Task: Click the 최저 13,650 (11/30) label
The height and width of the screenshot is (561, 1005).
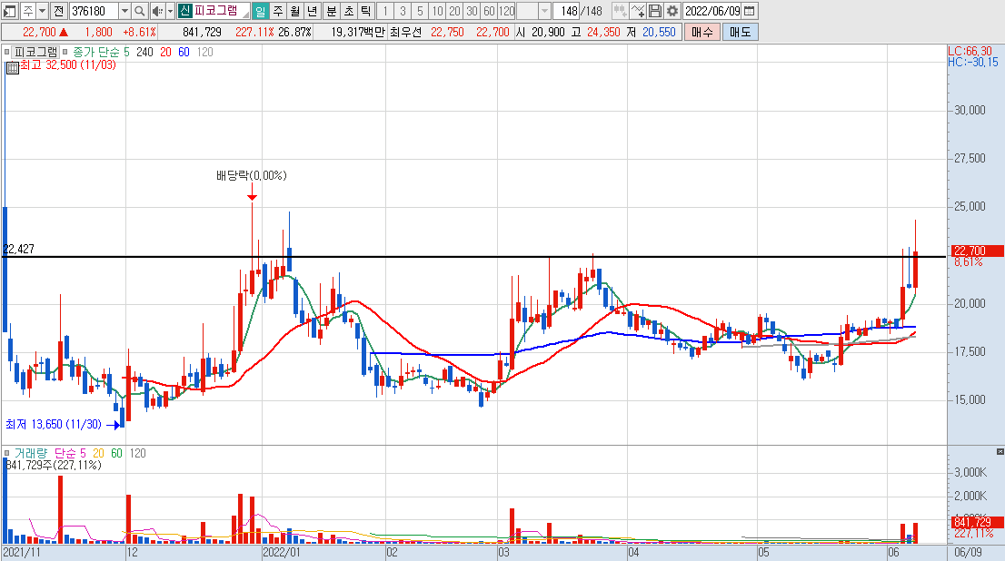Action: tap(54, 424)
